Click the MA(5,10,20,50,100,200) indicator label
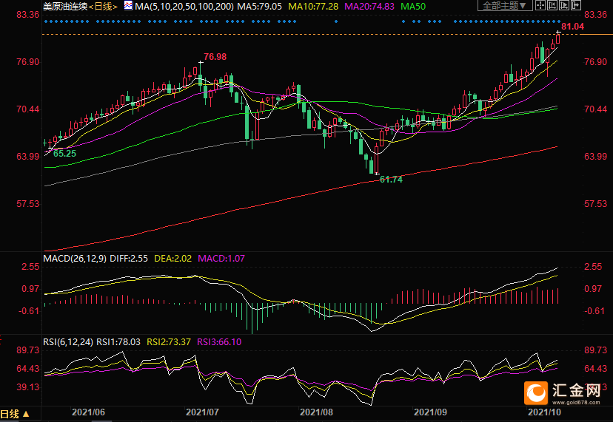Viewport: 613px width, 422px height. [184, 5]
